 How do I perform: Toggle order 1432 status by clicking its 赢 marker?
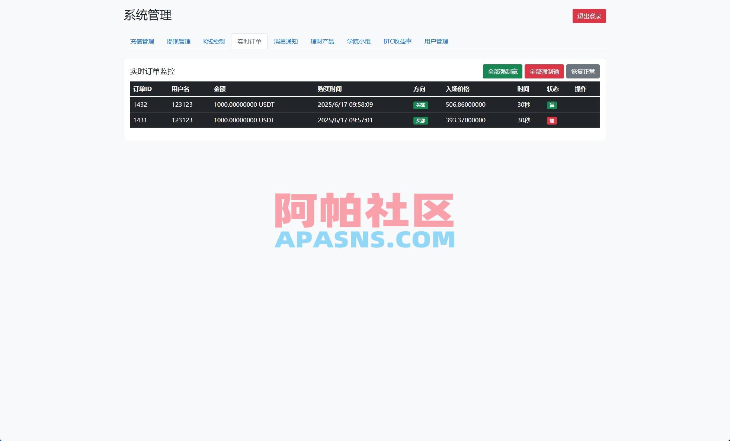click(x=552, y=105)
